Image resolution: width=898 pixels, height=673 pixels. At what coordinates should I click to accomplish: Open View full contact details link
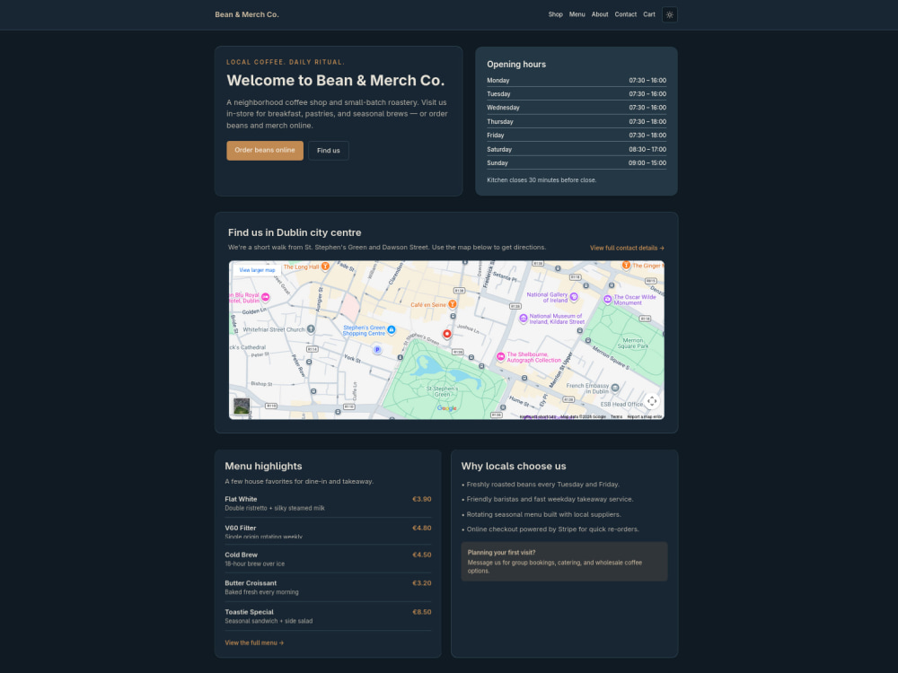627,248
